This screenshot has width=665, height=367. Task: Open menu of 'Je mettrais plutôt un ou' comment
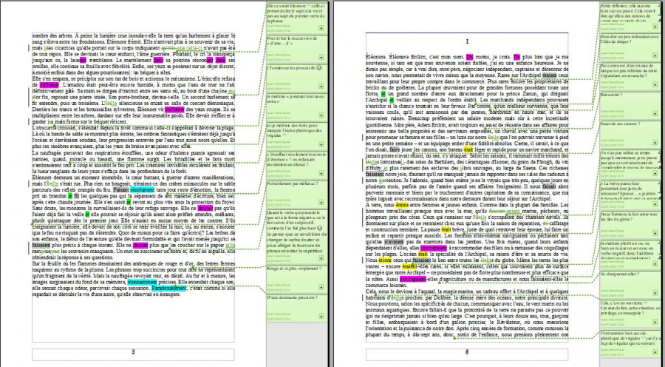pyautogui.click(x=655, y=263)
